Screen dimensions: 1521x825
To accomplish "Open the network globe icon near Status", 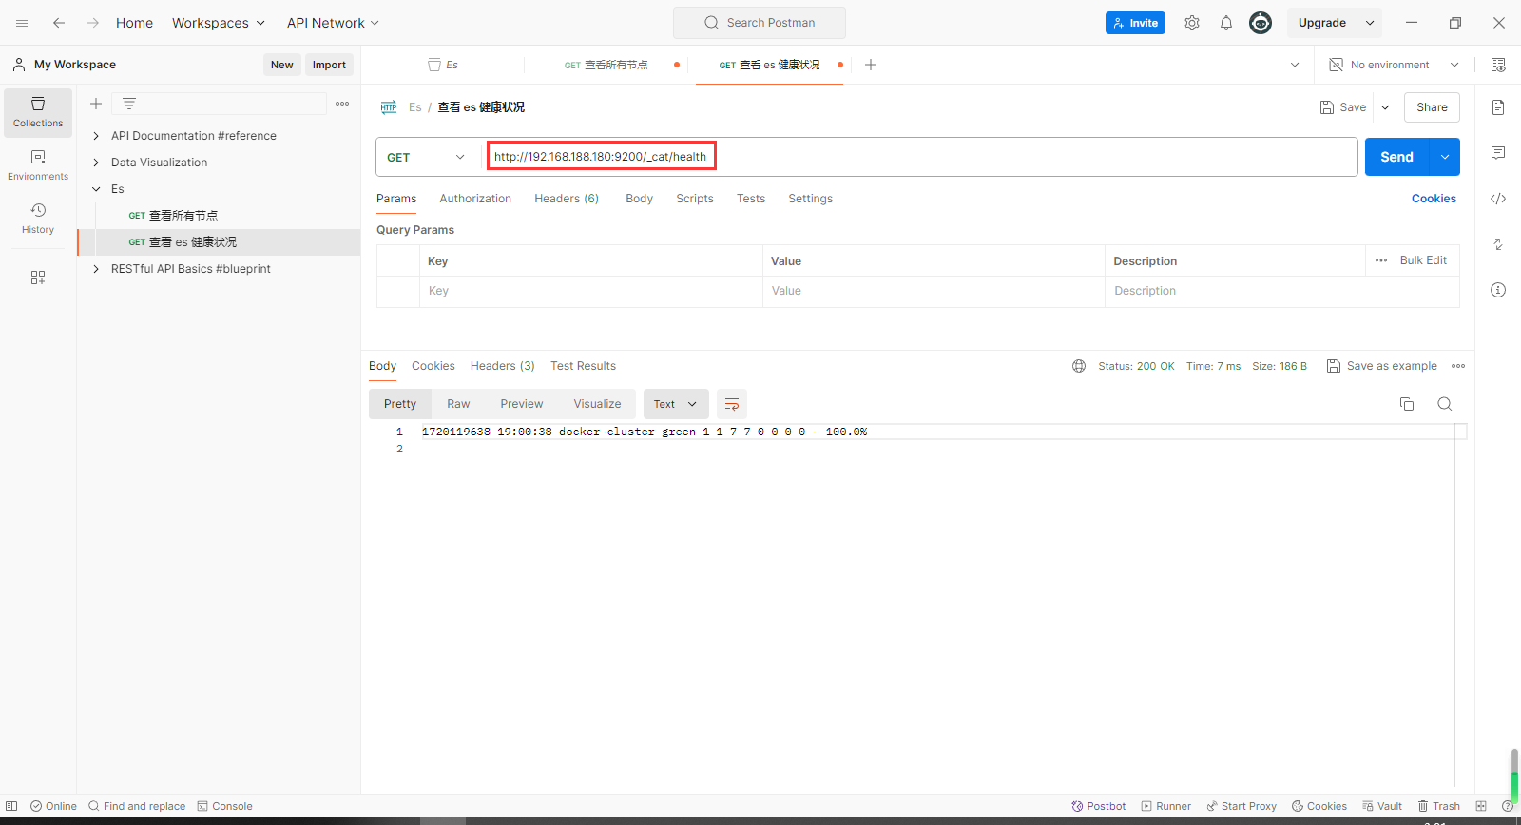I will [1079, 366].
